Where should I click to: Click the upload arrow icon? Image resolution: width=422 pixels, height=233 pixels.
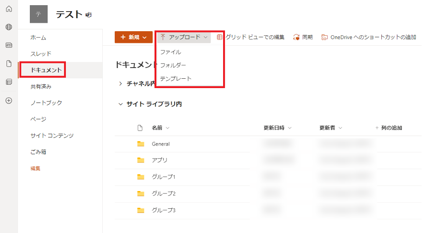[x=163, y=37]
